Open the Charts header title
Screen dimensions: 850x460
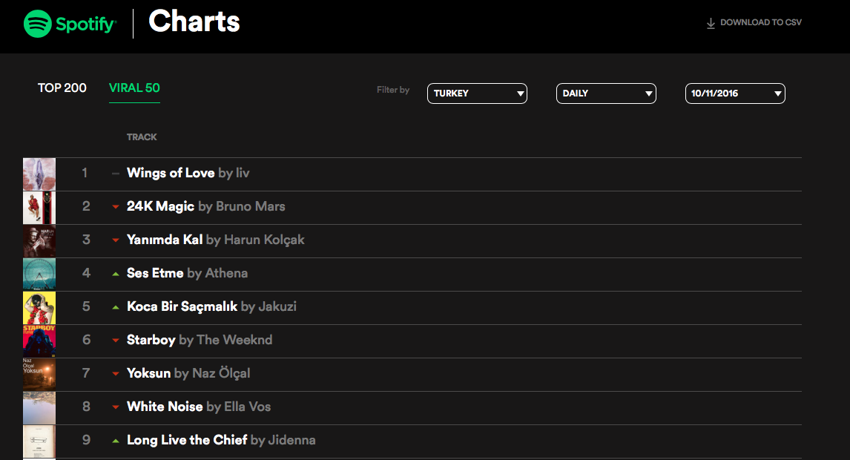coord(194,22)
